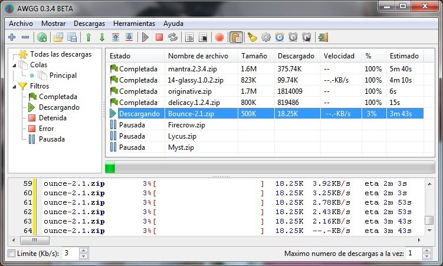
Task: Select Todas las descargas in the tree
Action: (x=61, y=54)
